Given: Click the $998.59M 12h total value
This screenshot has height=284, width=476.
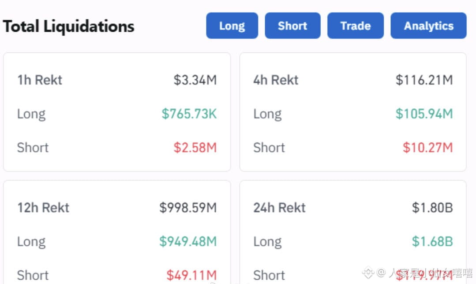Looking at the screenshot, I should click(x=188, y=208).
